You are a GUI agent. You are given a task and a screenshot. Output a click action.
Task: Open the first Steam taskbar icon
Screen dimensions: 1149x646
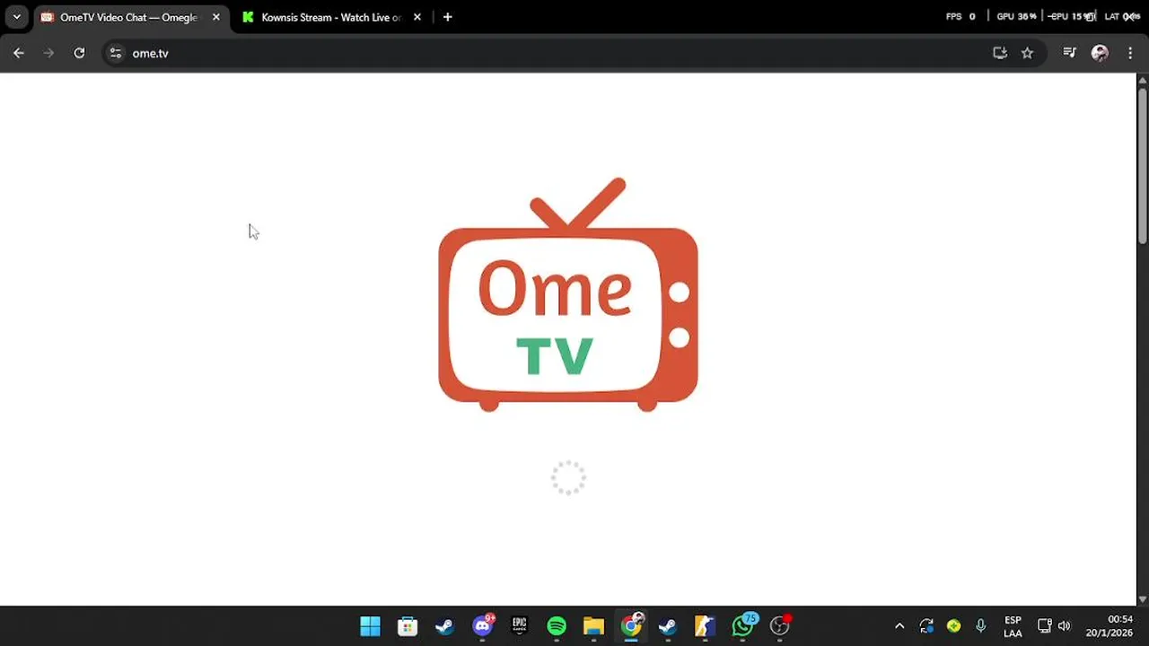(x=444, y=626)
